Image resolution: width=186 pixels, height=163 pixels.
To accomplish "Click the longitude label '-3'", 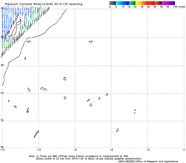I will (x=148, y=150).
